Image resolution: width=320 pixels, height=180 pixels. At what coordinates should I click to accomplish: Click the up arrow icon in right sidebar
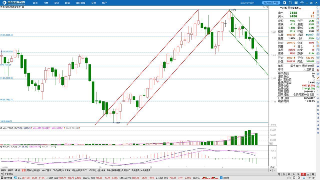pyautogui.click(x=318, y=11)
